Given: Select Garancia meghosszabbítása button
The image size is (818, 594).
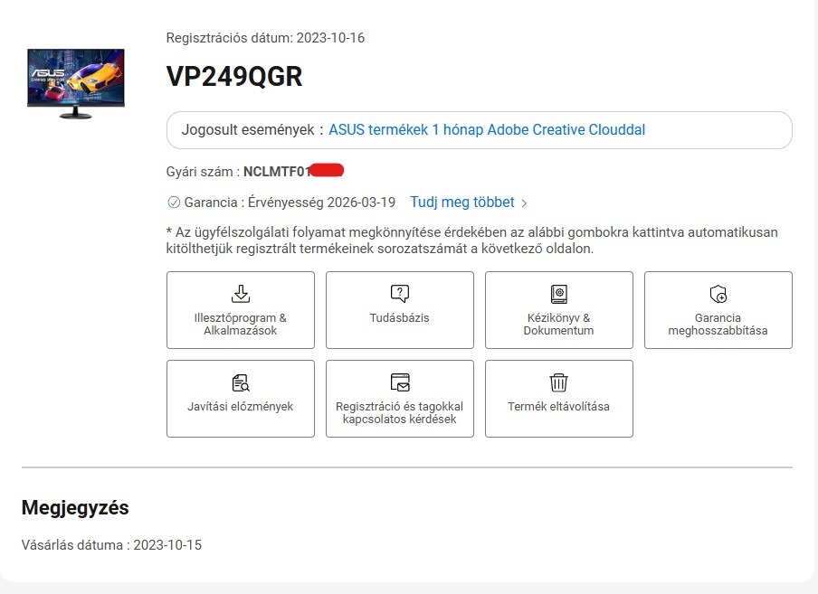Looking at the screenshot, I should [718, 310].
